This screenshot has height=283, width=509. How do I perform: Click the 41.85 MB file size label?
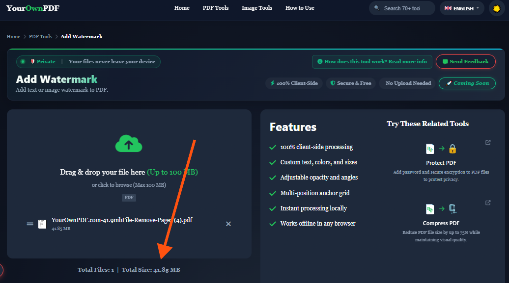click(61, 229)
